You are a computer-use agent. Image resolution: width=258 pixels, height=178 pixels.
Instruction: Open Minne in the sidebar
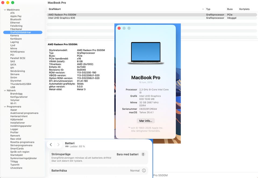point(14,48)
